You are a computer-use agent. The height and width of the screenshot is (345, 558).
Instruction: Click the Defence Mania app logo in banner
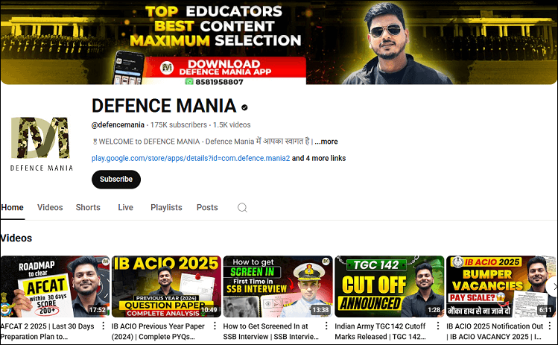pyautogui.click(x=167, y=68)
